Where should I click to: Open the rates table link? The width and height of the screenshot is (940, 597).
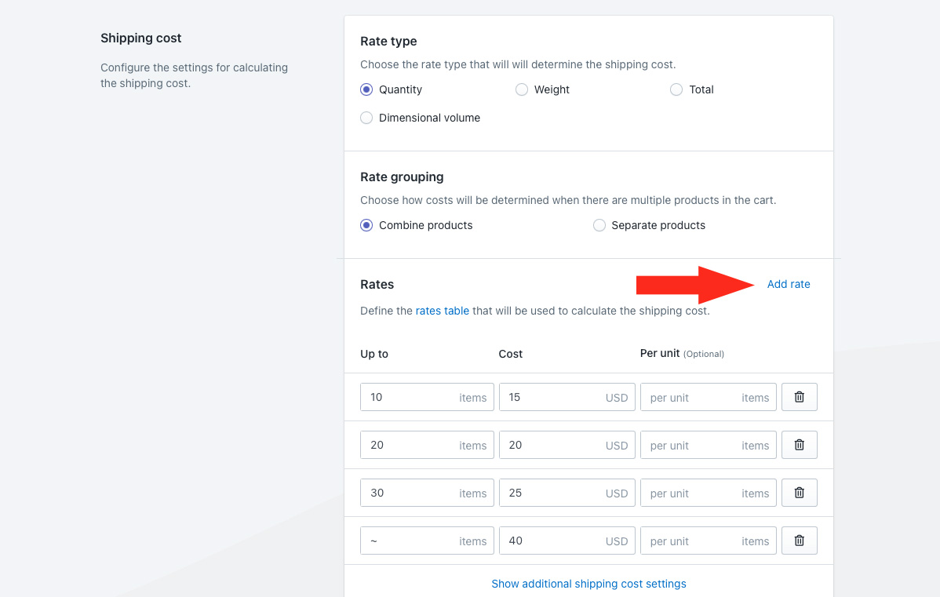tap(443, 311)
